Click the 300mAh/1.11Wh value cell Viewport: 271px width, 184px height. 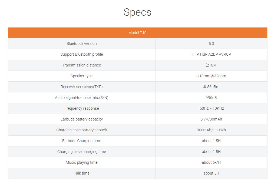211,130
